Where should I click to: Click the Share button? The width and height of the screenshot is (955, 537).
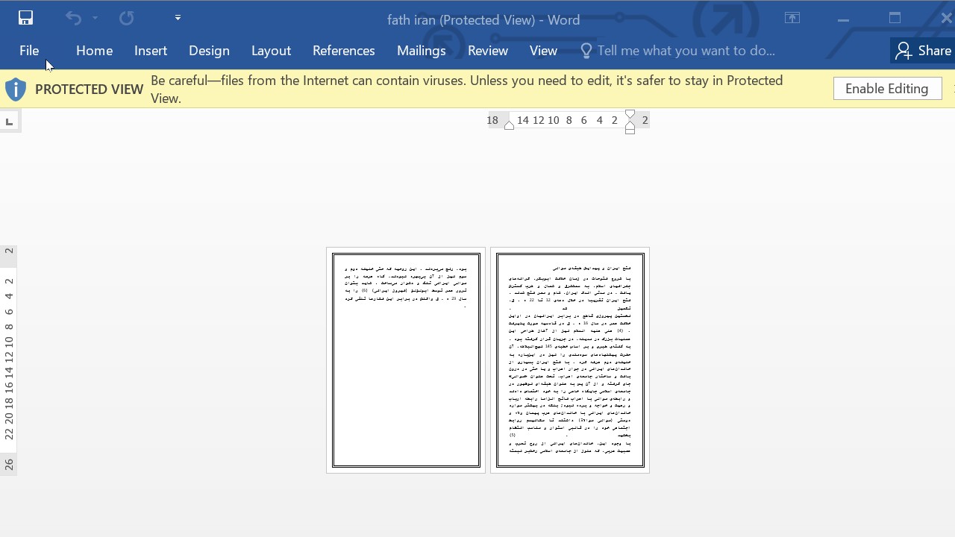click(x=923, y=51)
